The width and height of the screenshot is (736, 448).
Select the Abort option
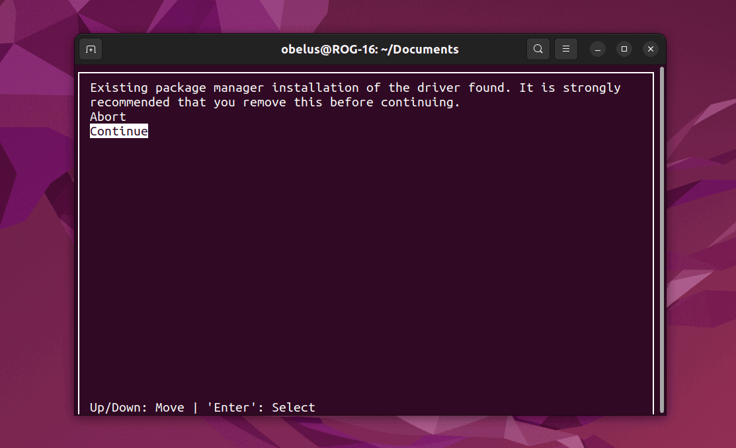[108, 117]
